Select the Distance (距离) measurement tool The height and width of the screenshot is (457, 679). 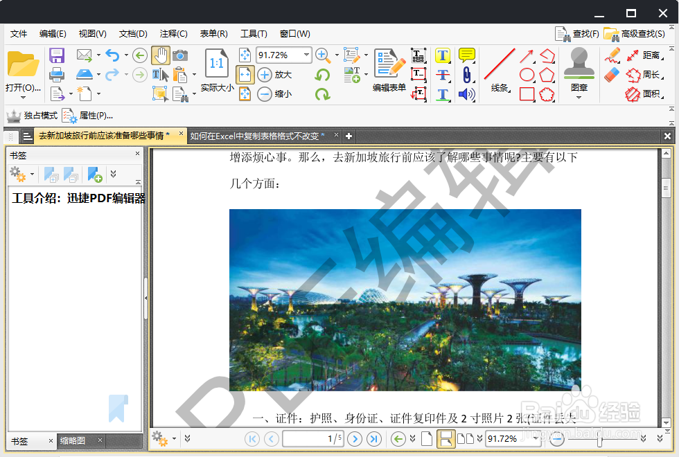645,55
